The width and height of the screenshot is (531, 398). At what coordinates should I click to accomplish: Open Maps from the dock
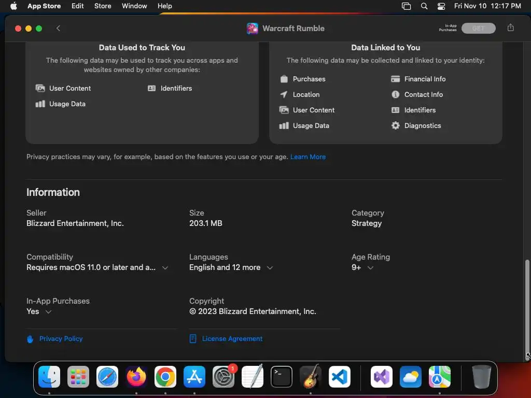tap(440, 377)
